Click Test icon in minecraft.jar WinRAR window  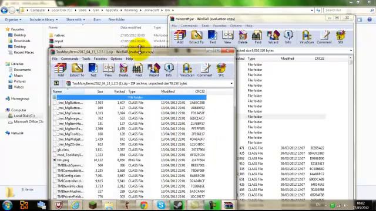pyautogui.click(x=213, y=37)
